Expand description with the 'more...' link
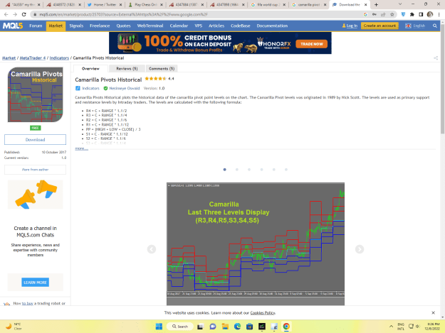445x333 pixels. click(81, 148)
